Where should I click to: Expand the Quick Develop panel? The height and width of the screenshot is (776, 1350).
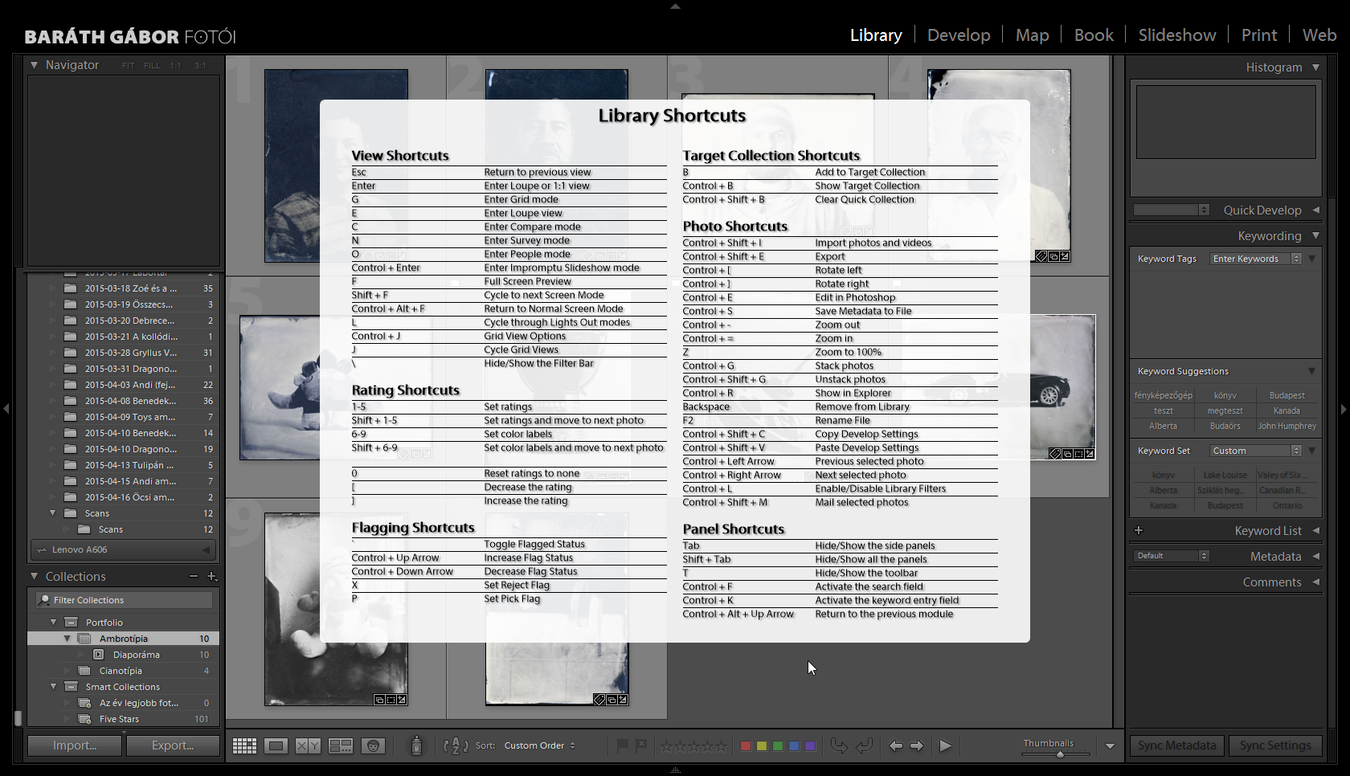[1315, 210]
